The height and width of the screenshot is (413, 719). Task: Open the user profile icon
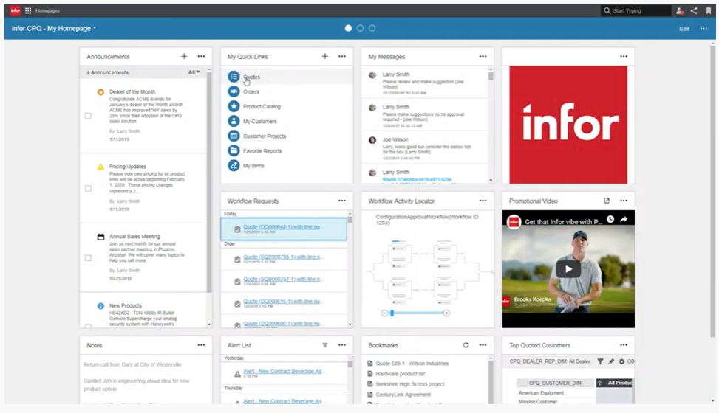pos(680,10)
